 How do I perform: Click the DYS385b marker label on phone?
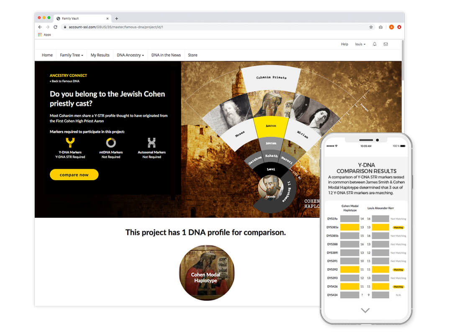[332, 236]
